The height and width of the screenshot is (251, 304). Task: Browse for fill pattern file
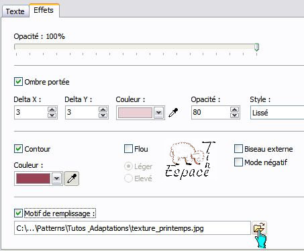tap(259, 228)
